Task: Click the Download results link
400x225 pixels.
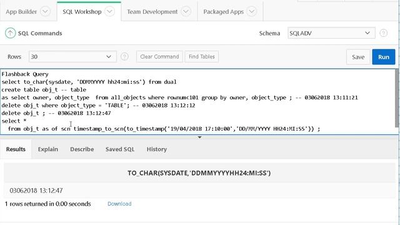Action: 119,204
